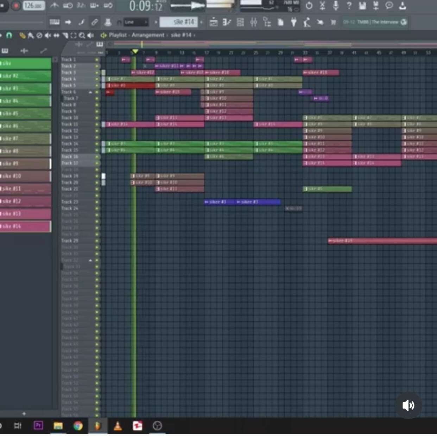This screenshot has height=436, width=437.
Task: Open the Channel rack icon
Action: (240, 23)
